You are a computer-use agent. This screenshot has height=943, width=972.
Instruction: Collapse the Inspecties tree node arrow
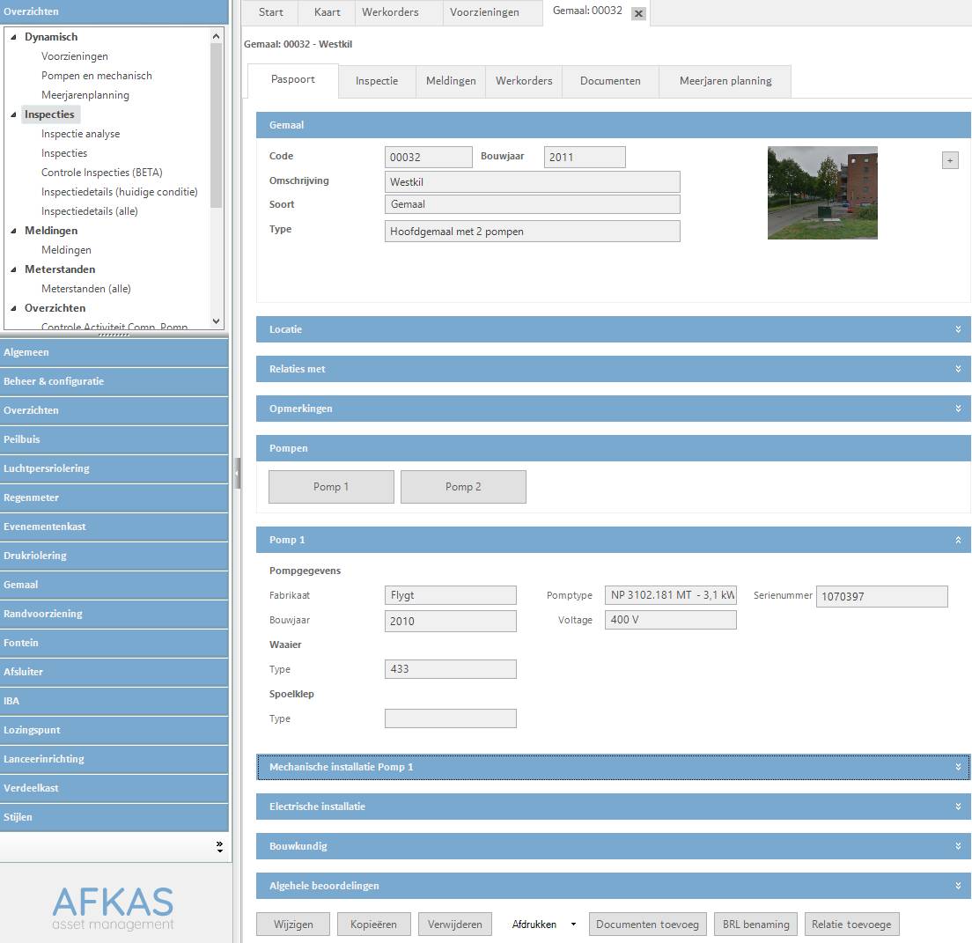pos(13,114)
